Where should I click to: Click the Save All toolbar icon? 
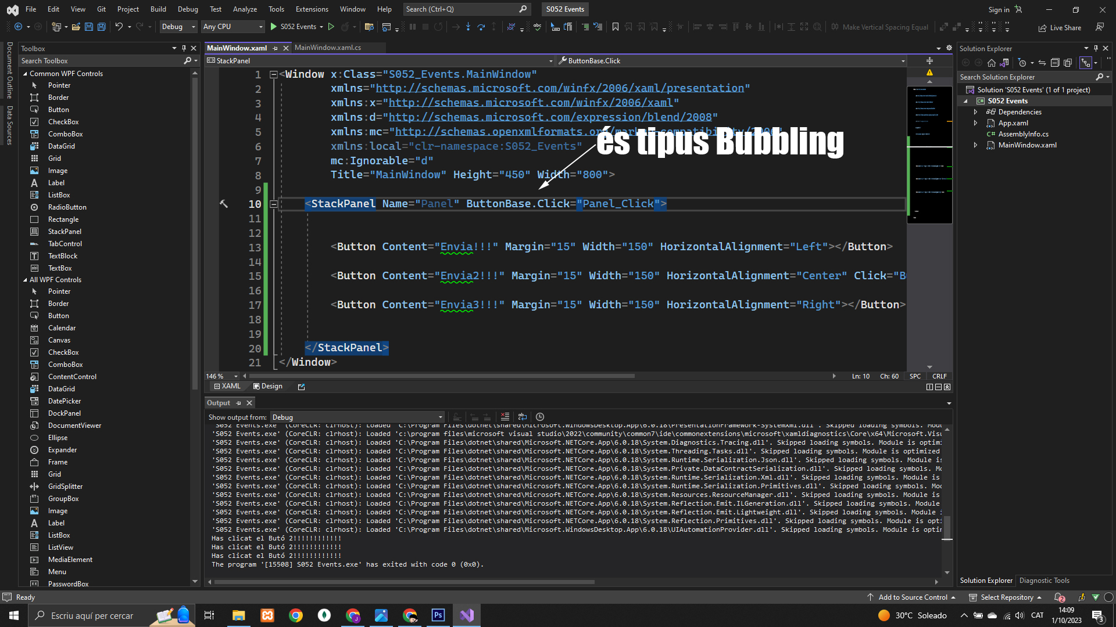pyautogui.click(x=101, y=27)
